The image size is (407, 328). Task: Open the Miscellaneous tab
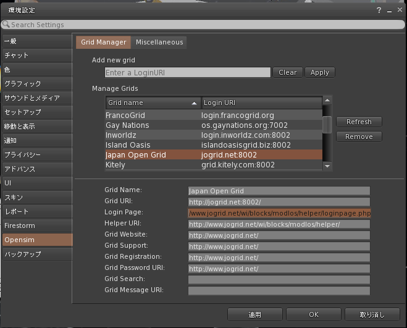[159, 43]
